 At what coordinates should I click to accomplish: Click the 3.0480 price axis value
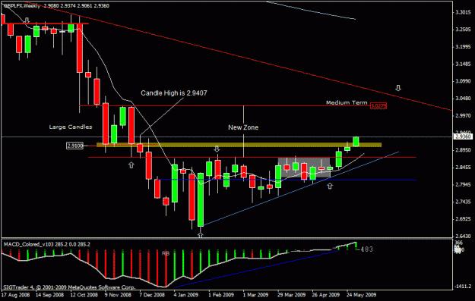463,99
